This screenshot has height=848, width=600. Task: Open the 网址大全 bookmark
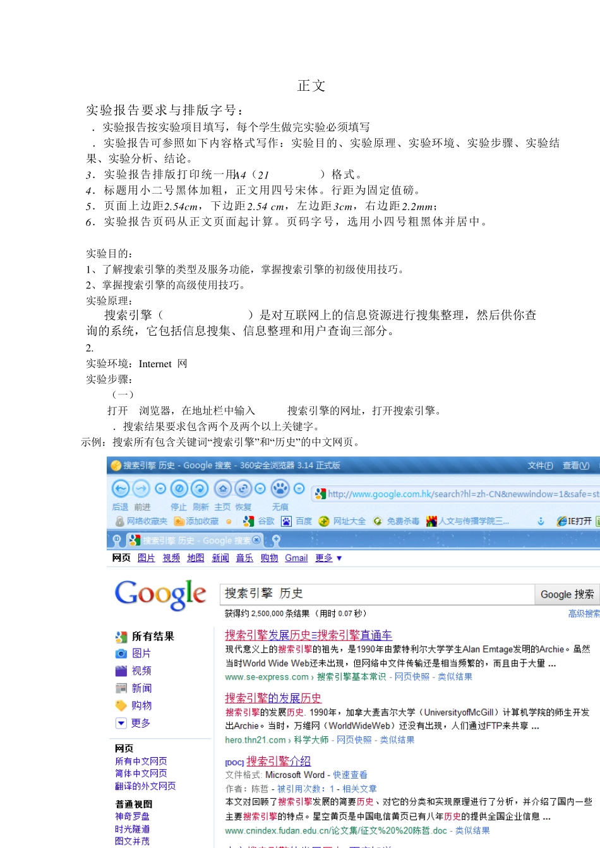342,521
